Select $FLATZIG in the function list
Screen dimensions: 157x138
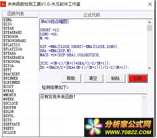point(12,45)
